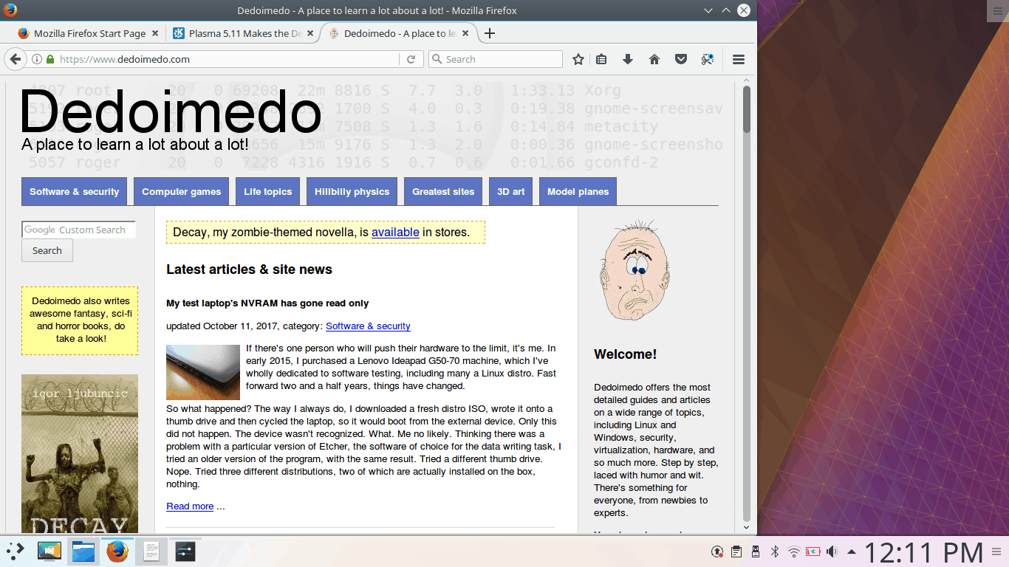Open the 'Software & security' category link

click(368, 326)
